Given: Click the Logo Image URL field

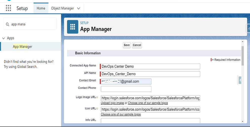Looking at the screenshot, I should pyautogui.click(x=151, y=98).
